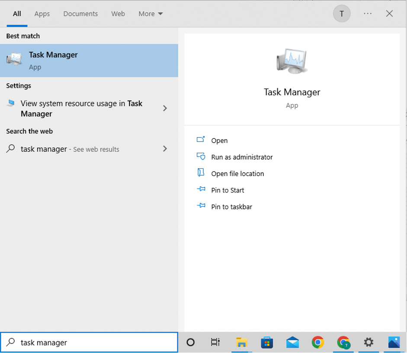Screen dimensions: 407x353
Task: Click the web search magnifier icon
Action: click(x=10, y=149)
